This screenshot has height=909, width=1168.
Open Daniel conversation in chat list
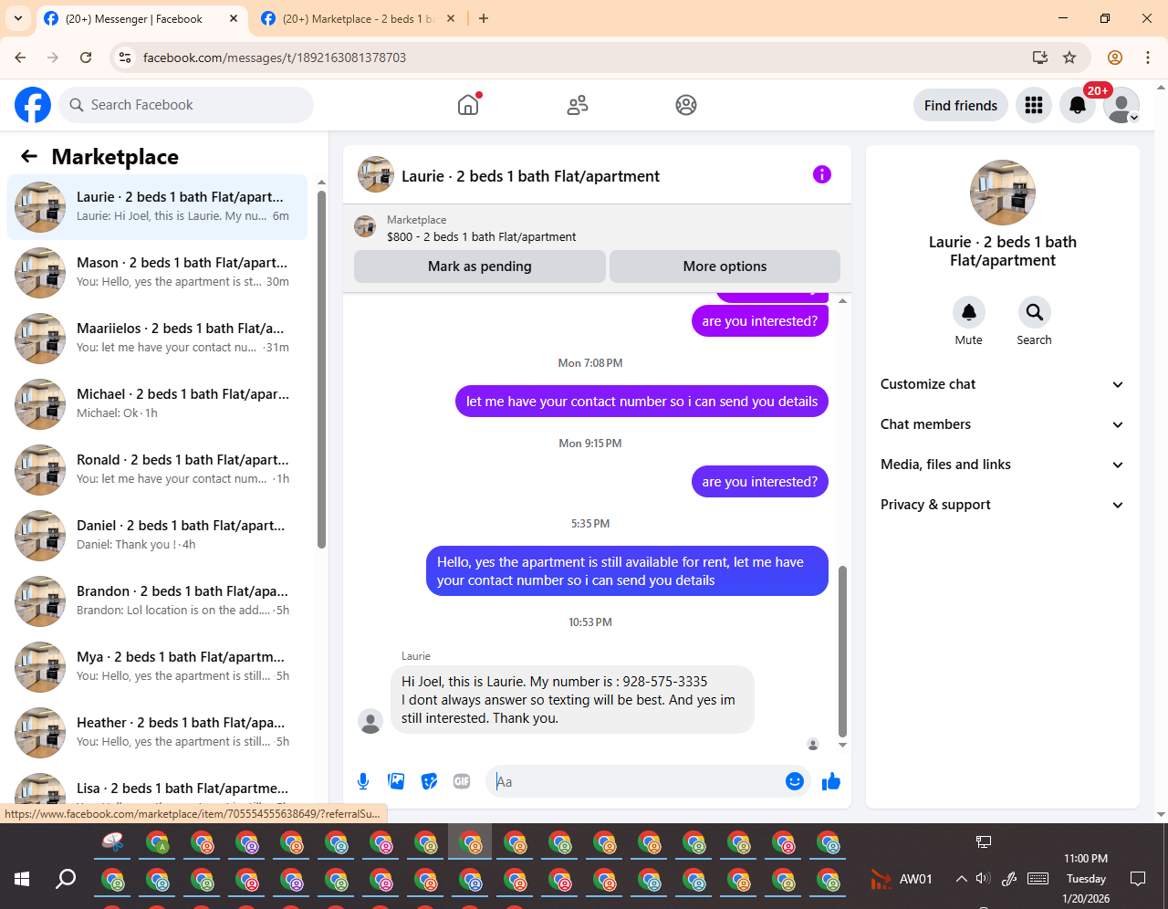coord(157,536)
